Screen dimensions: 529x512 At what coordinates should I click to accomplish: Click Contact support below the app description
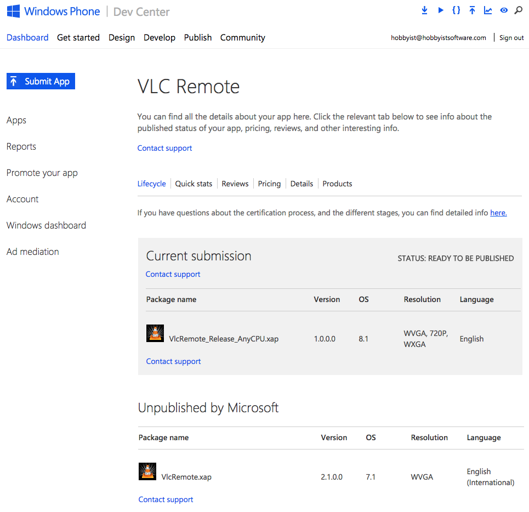point(164,148)
